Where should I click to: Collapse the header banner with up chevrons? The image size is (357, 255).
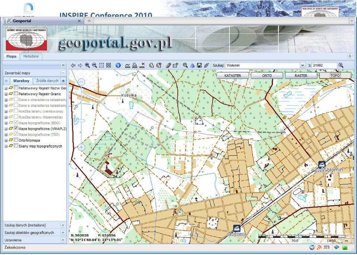[350, 56]
